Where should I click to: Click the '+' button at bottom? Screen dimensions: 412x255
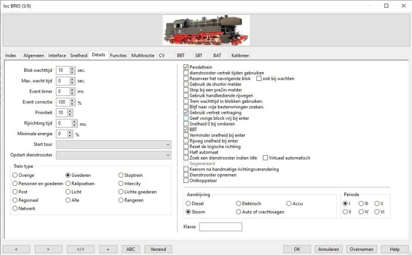click(108, 249)
